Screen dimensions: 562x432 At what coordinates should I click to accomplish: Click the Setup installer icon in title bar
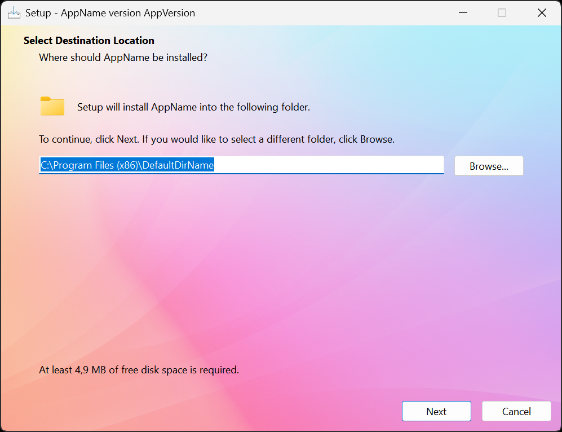pyautogui.click(x=14, y=13)
